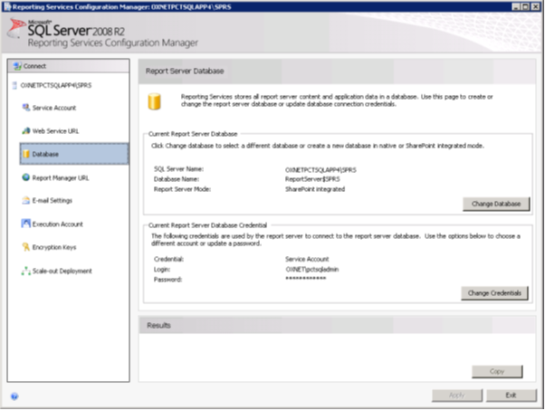545x410 pixels.
Task: Click the Apply button
Action: point(456,396)
